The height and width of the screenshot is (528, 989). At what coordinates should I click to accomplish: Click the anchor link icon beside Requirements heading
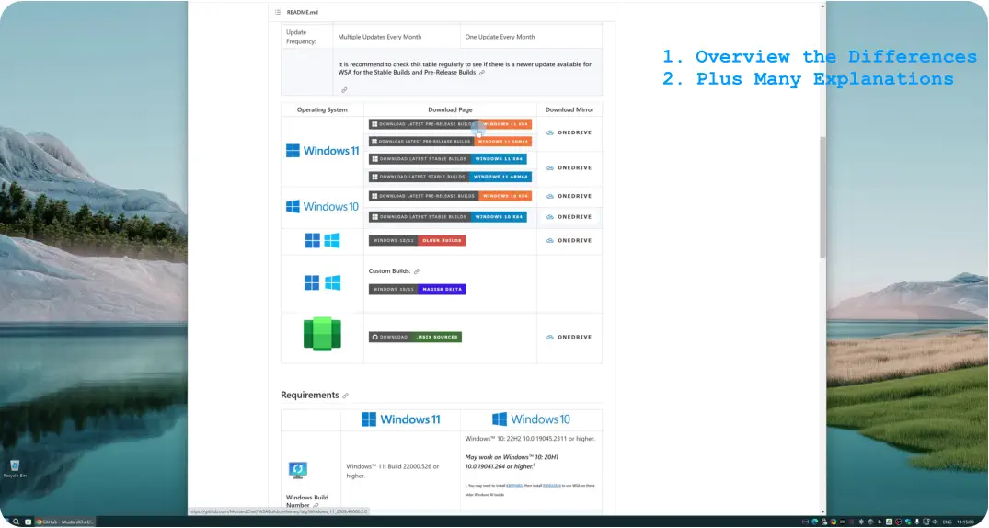click(346, 396)
